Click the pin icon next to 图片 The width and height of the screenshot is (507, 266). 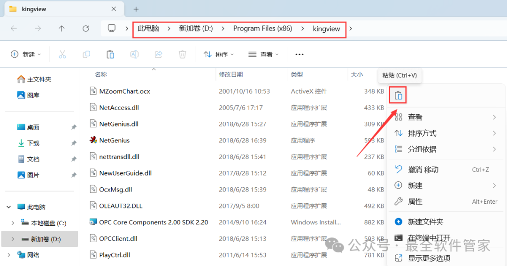[x=74, y=175]
